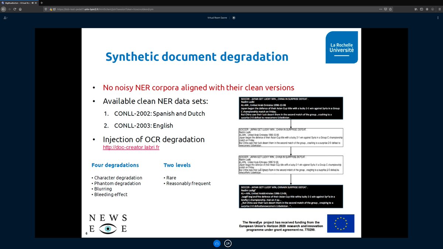
Task: Click the recording indicator next to Virtual Room Saone
Action: click(x=234, y=17)
